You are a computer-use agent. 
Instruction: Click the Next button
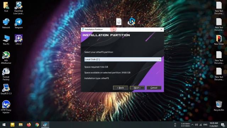(x=137, y=88)
